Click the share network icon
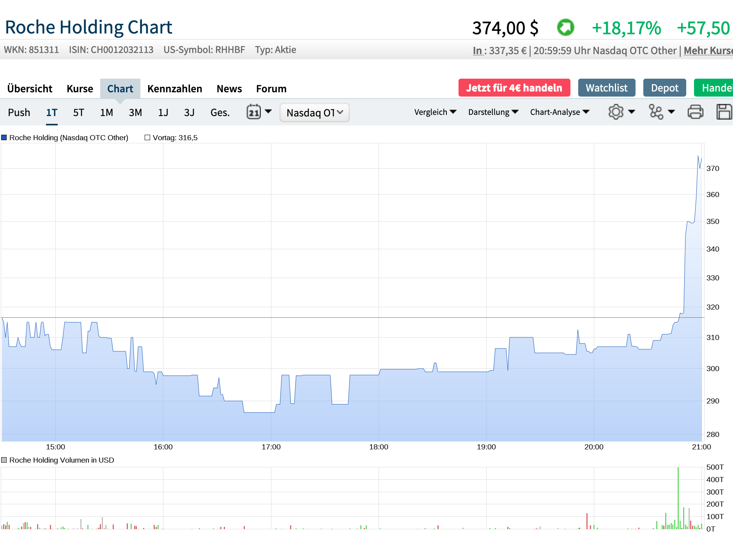Screen dimensions: 733x537 656,112
